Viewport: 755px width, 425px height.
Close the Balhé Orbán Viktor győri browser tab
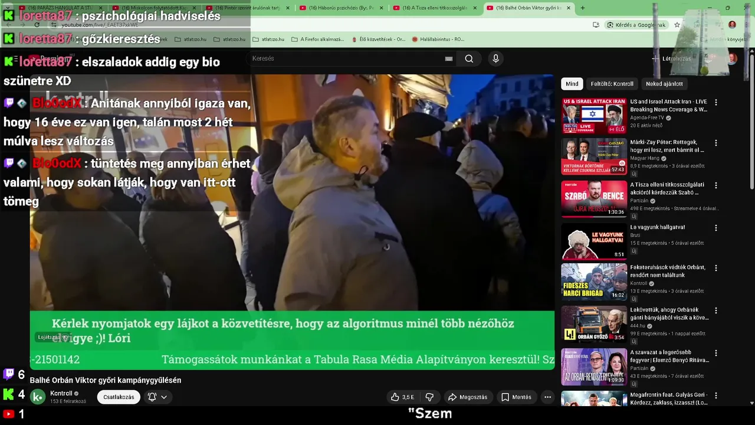point(568,8)
